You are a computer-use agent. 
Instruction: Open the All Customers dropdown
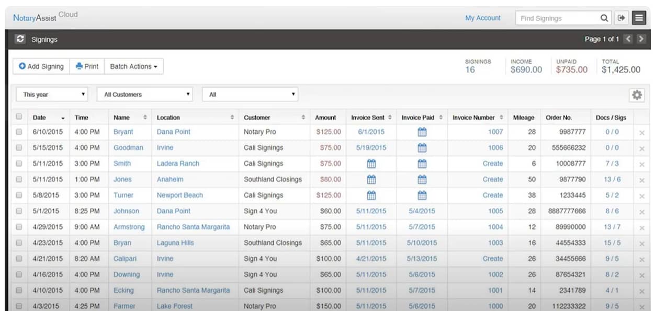pos(144,94)
